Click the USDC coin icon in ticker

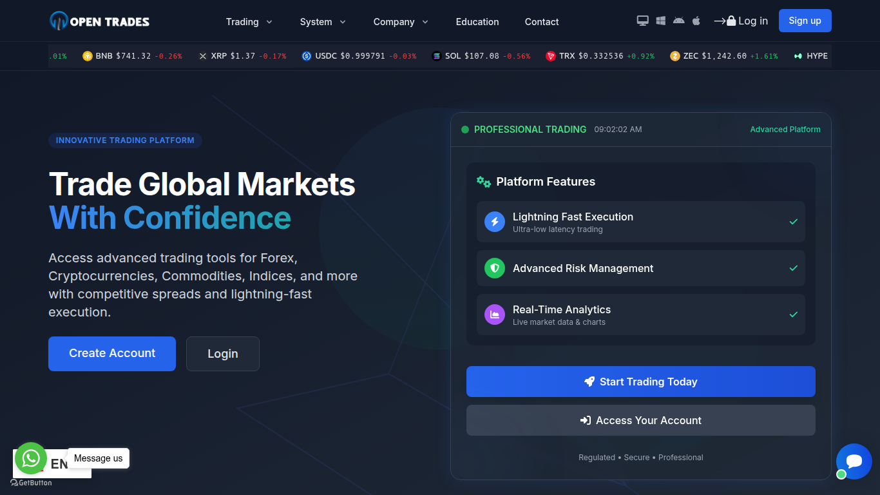click(x=307, y=56)
